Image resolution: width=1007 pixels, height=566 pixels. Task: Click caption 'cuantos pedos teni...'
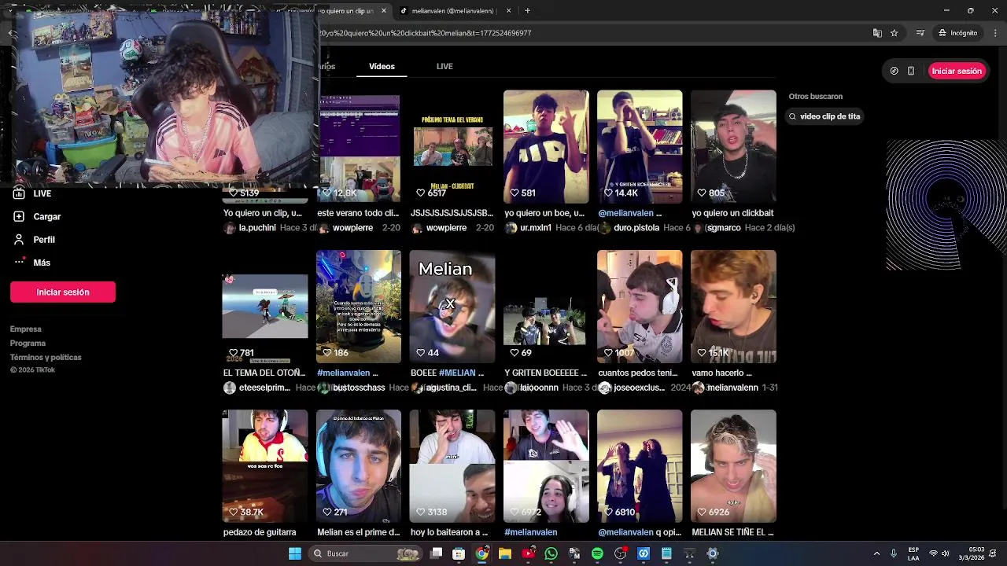pyautogui.click(x=637, y=373)
